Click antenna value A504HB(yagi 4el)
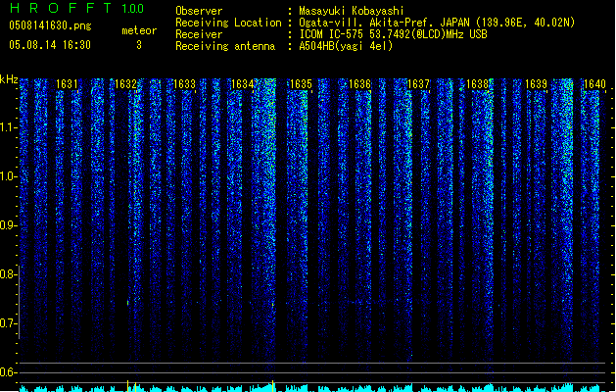 [x=346, y=46]
